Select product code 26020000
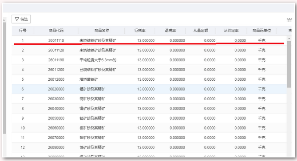Viewport: 297px width, 161px height. click(56, 89)
